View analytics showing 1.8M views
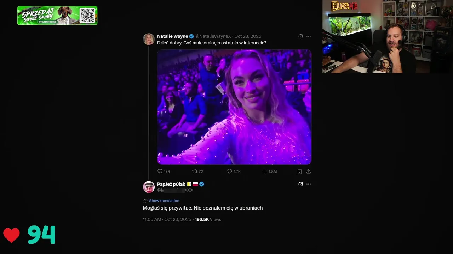Viewport: 453px width, 254px height. coord(269,171)
